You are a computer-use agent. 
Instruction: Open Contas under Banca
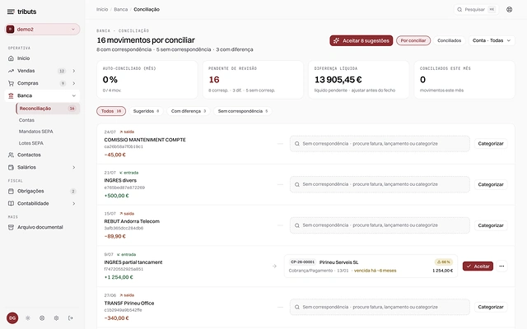pyautogui.click(x=26, y=120)
